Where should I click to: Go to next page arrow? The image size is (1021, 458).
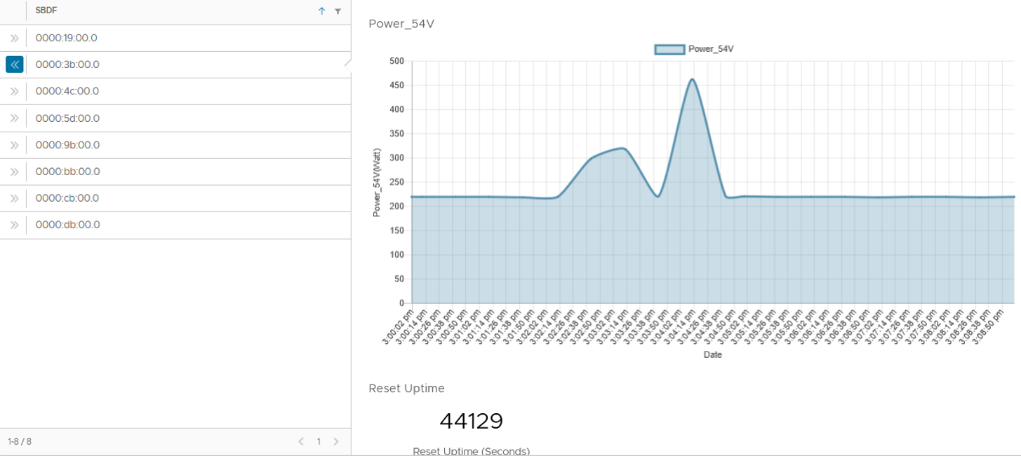[336, 441]
